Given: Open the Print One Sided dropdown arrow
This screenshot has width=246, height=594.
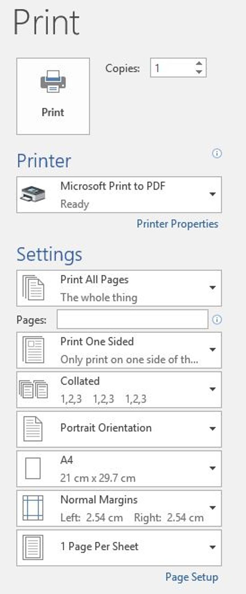Looking at the screenshot, I should pyautogui.click(x=213, y=350).
